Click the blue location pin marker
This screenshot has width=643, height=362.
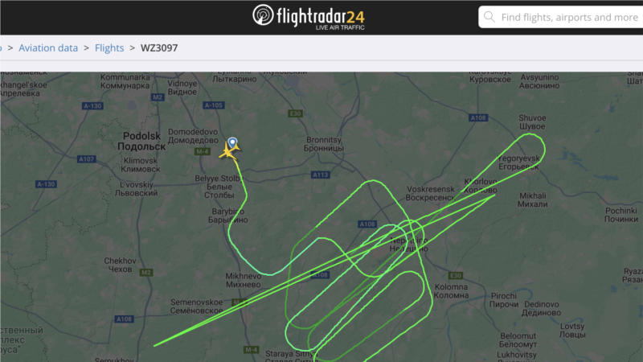tap(232, 142)
